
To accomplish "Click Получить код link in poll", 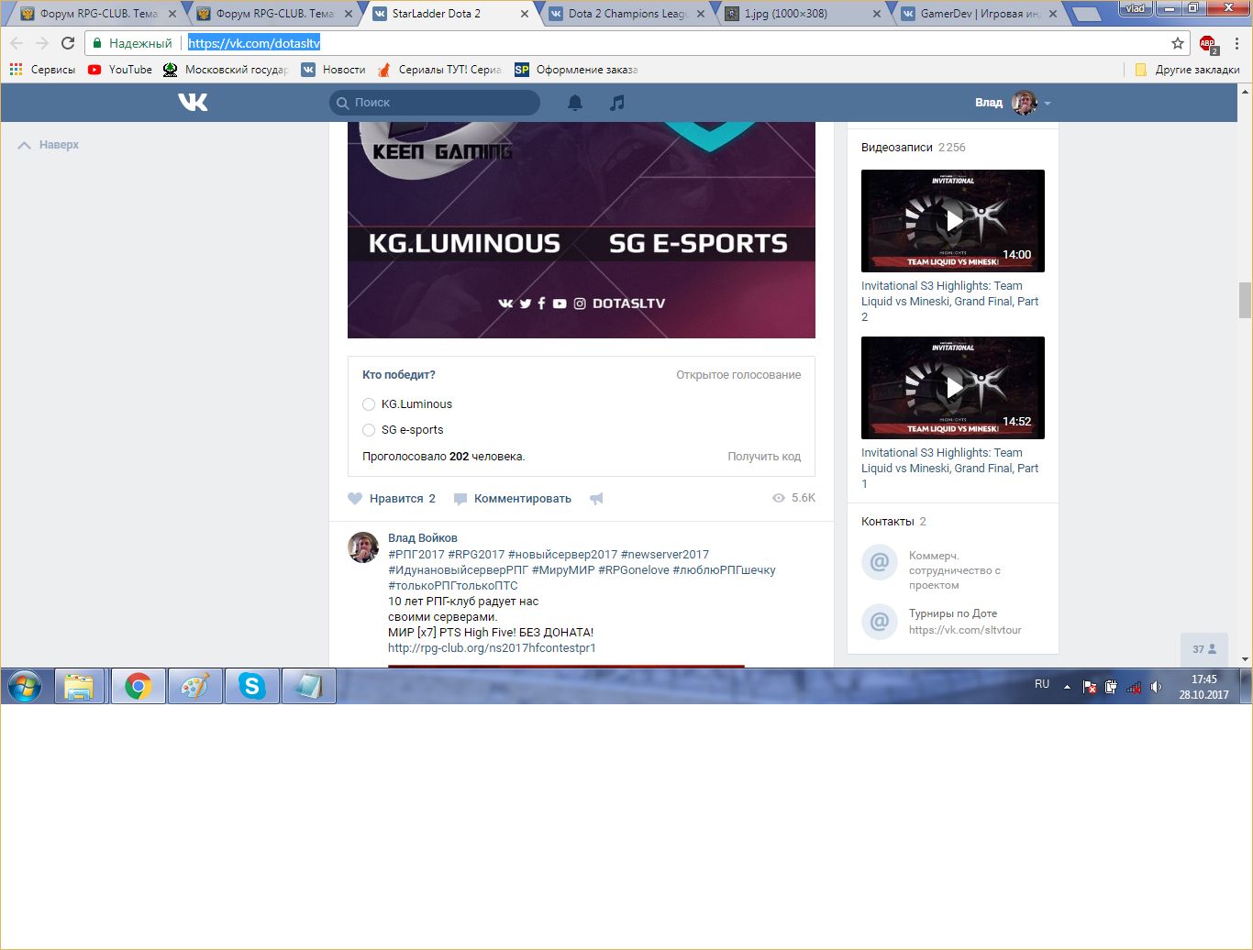I will click(763, 457).
